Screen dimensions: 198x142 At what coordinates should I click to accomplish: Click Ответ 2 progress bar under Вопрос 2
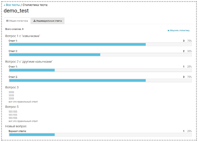click(x=100, y=80)
